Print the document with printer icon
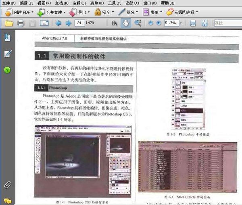The image size is (242, 205). [21, 23]
